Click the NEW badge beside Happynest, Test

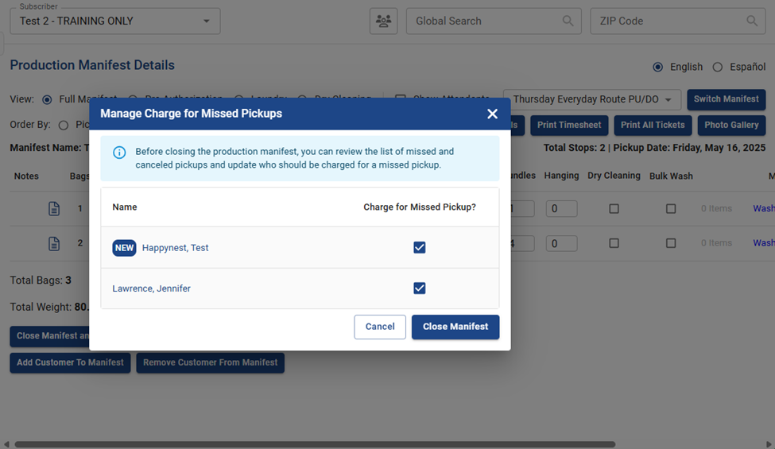point(124,248)
